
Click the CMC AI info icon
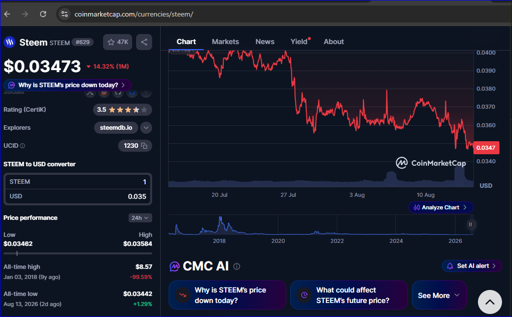click(x=237, y=267)
